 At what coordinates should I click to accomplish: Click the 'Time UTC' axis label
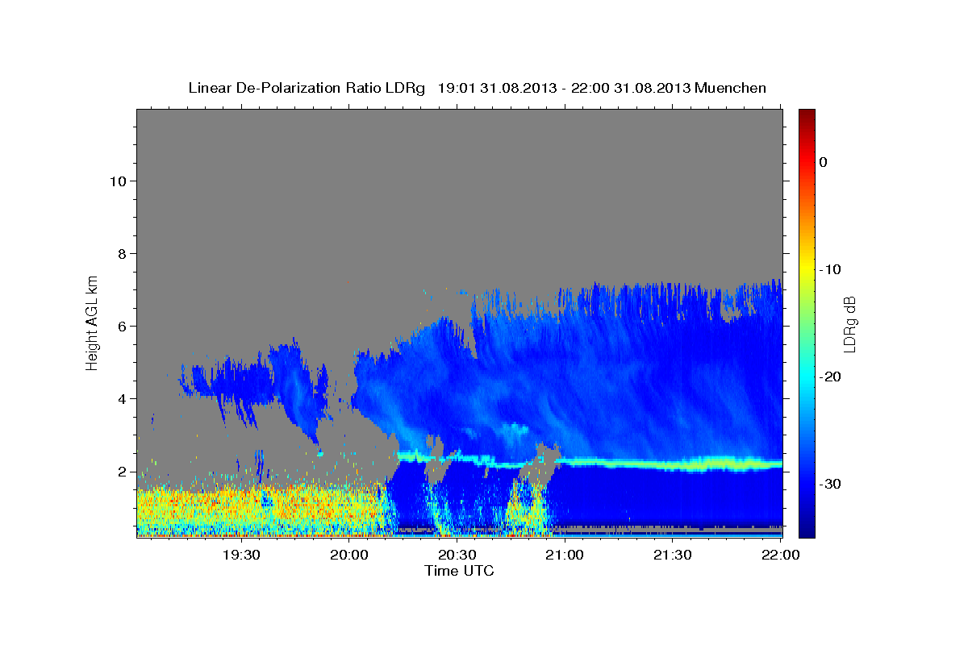pos(459,571)
